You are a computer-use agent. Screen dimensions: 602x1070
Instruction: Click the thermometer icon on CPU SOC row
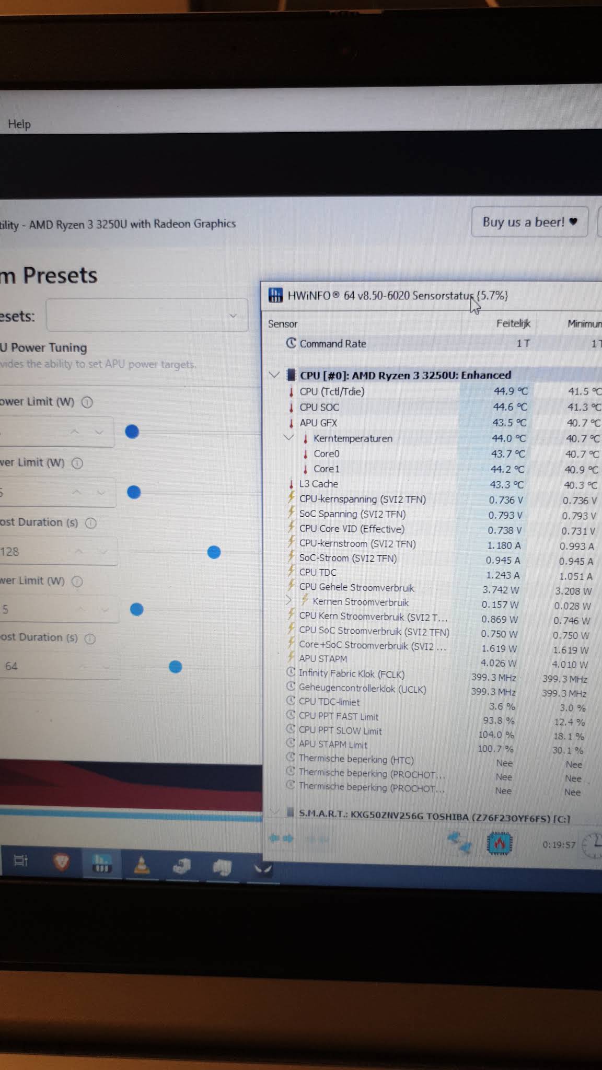tap(291, 407)
